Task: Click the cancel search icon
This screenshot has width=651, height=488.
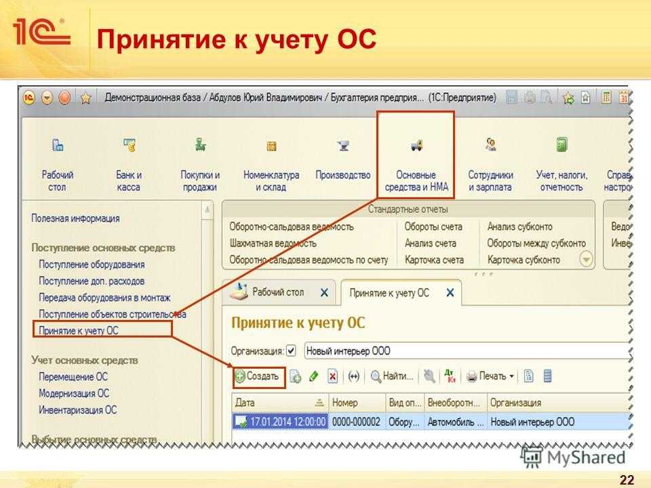Action: tap(429, 376)
